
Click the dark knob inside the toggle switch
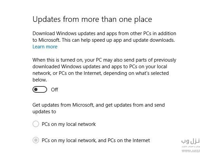(36, 89)
